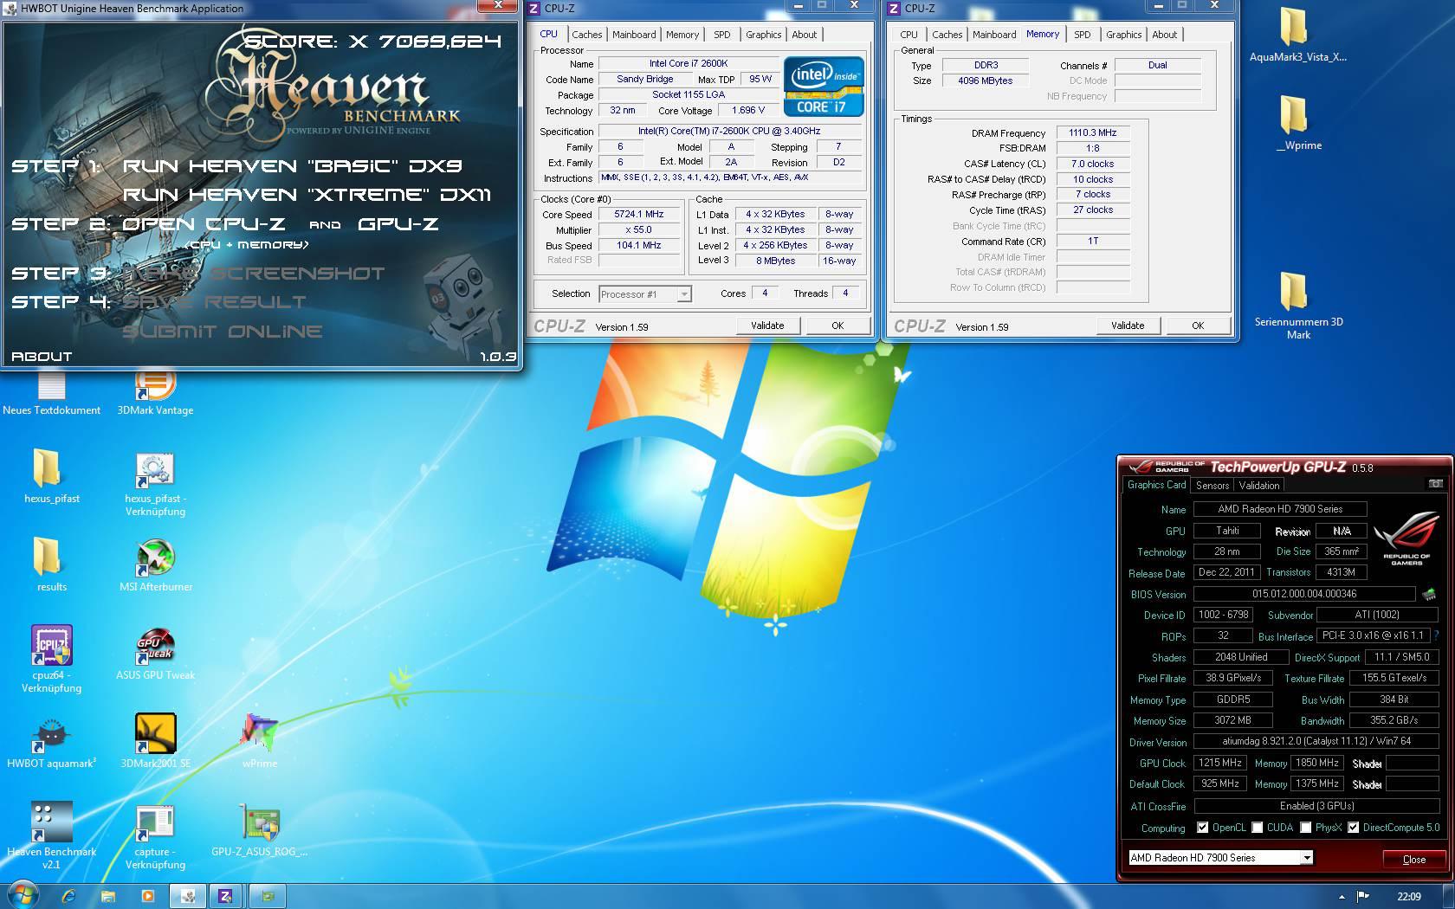Click the taskbar clock showing 22:09
This screenshot has height=909, width=1455.
[1408, 896]
